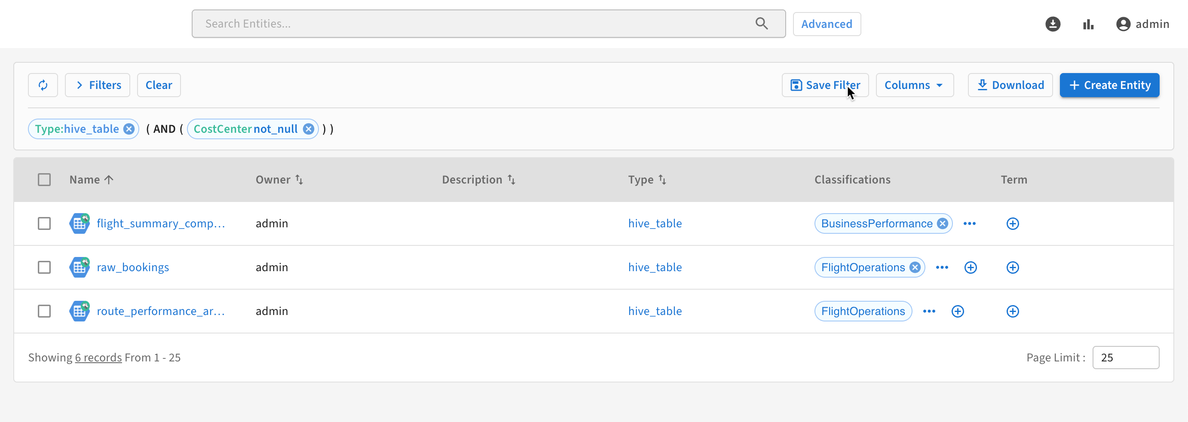Viewport: 1188px width, 422px height.
Task: Add classification to raw_bookings row
Action: click(x=971, y=267)
